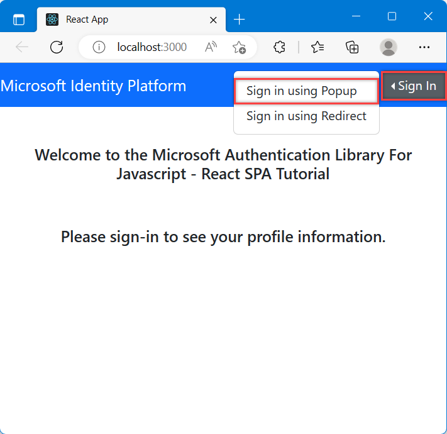Image resolution: width=447 pixels, height=434 pixels.
Task: Open the Extensions puzzle icon
Action: 279,47
